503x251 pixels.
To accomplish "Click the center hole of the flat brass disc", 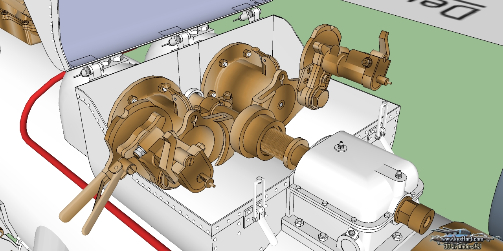I will click(281, 105).
